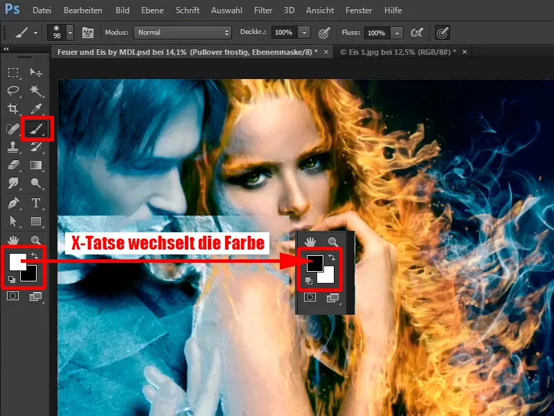Select the Brush tool in left toolbox
Screen dimensions: 554x416
click(37, 129)
